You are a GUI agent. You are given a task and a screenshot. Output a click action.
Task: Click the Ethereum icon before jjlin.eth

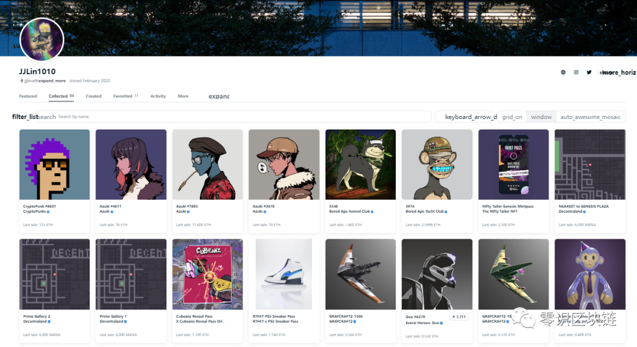22,81
